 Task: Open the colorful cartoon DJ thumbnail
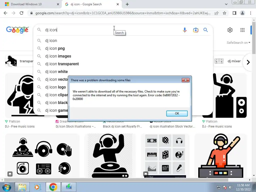tap(221, 155)
